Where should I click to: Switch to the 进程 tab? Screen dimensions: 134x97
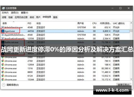(x=4, y=17)
